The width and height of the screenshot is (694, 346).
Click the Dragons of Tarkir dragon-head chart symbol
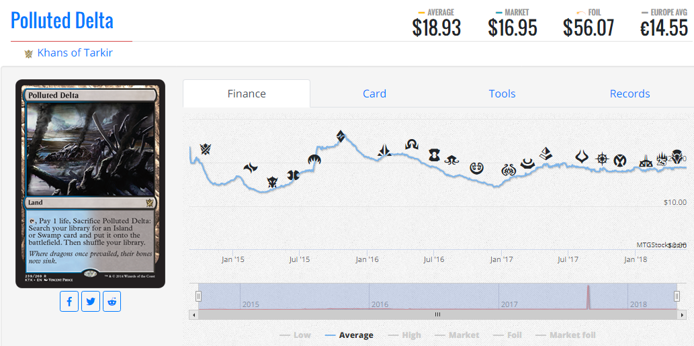272,182
